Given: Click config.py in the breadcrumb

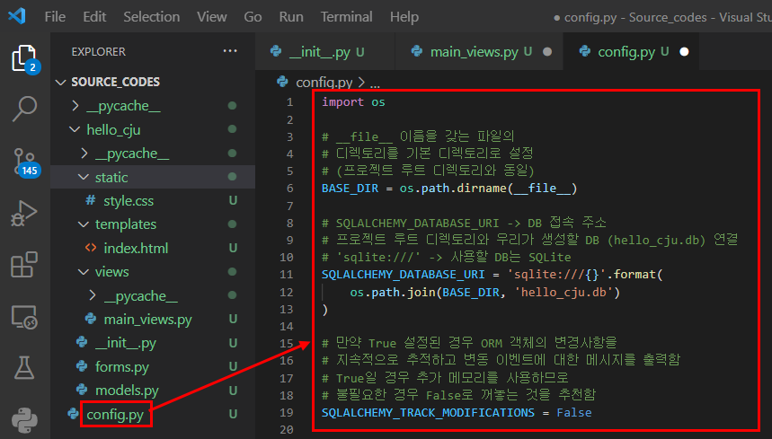Looking at the screenshot, I should [x=324, y=82].
